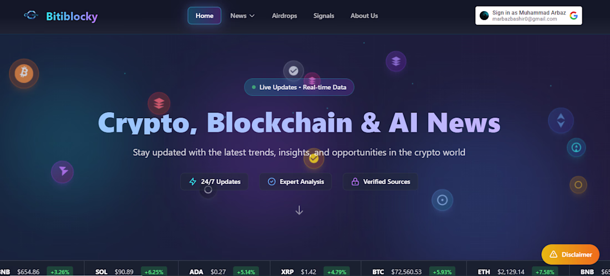
Task: Click the checkmark Expert Analysis icon
Action: click(272, 182)
